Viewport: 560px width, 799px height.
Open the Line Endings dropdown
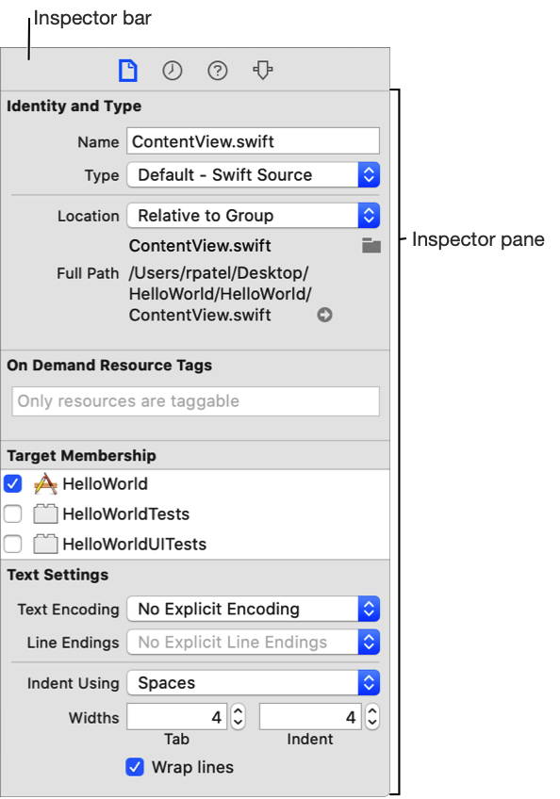(254, 642)
